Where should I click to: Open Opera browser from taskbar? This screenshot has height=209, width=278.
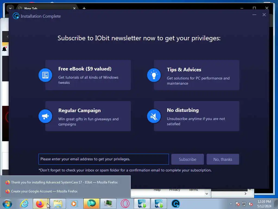point(125,204)
